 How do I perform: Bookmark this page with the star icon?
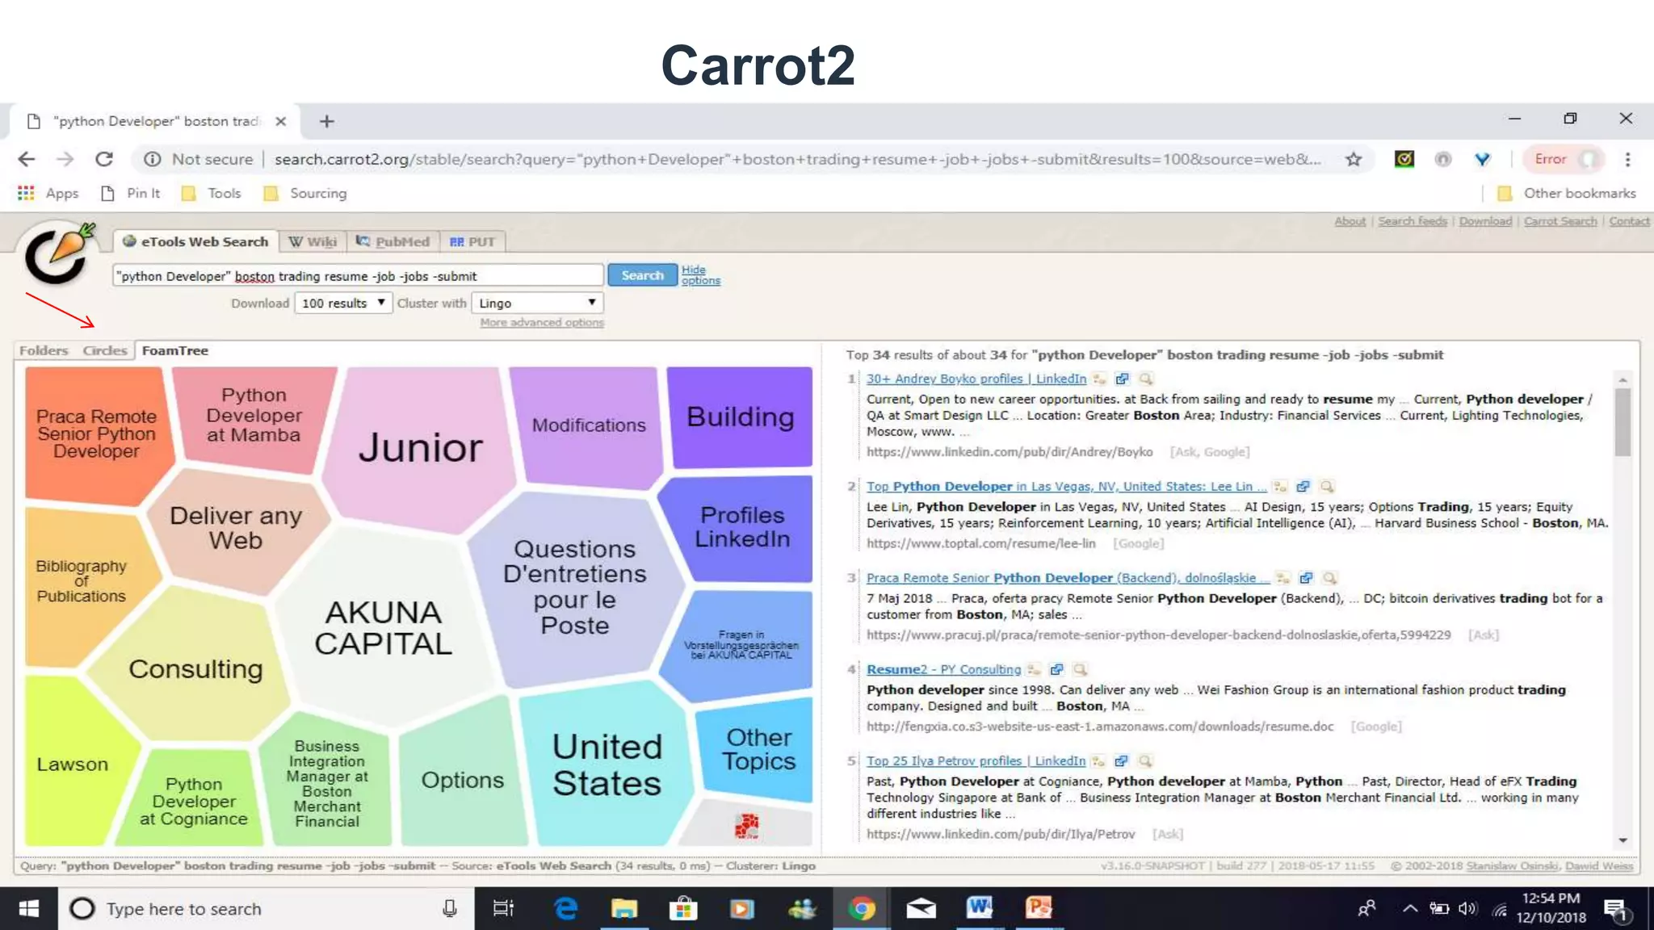(x=1354, y=159)
